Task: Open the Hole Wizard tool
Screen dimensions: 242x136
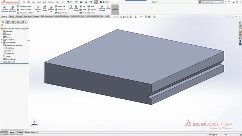Action: pos(45,8)
